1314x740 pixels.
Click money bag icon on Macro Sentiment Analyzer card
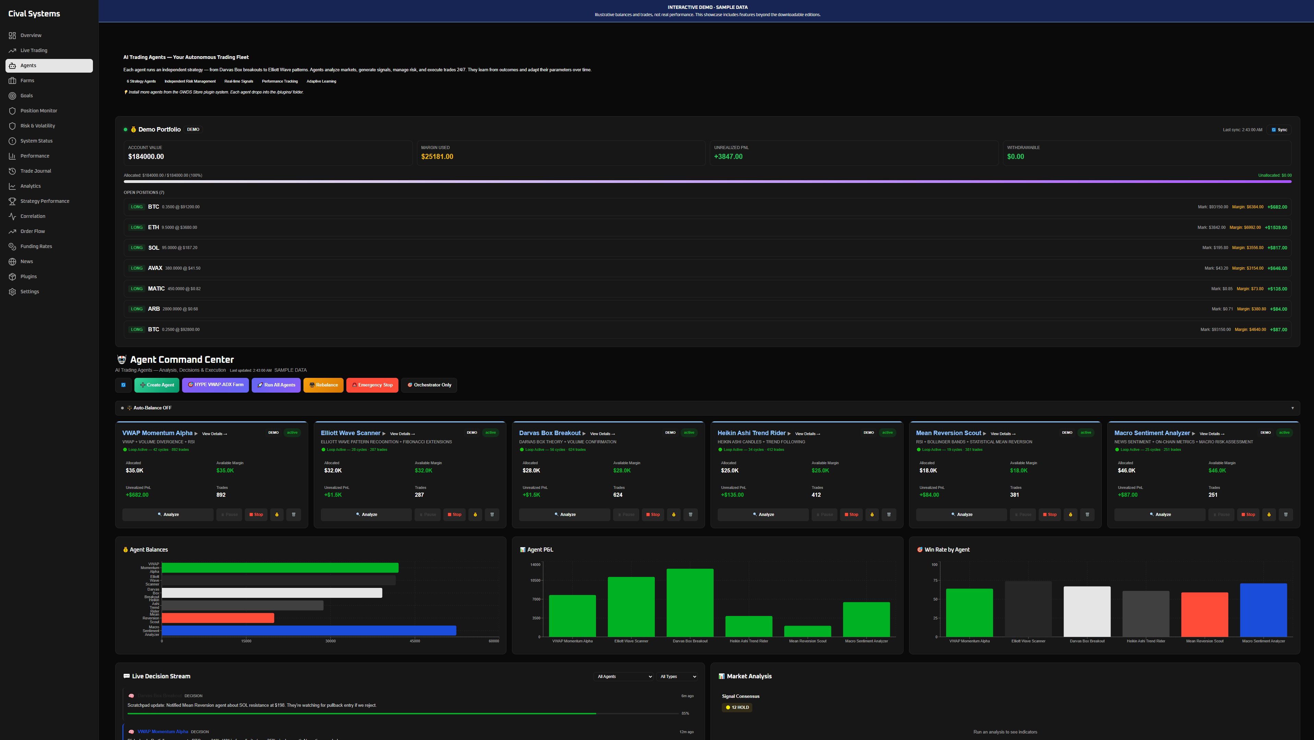pyautogui.click(x=1269, y=515)
